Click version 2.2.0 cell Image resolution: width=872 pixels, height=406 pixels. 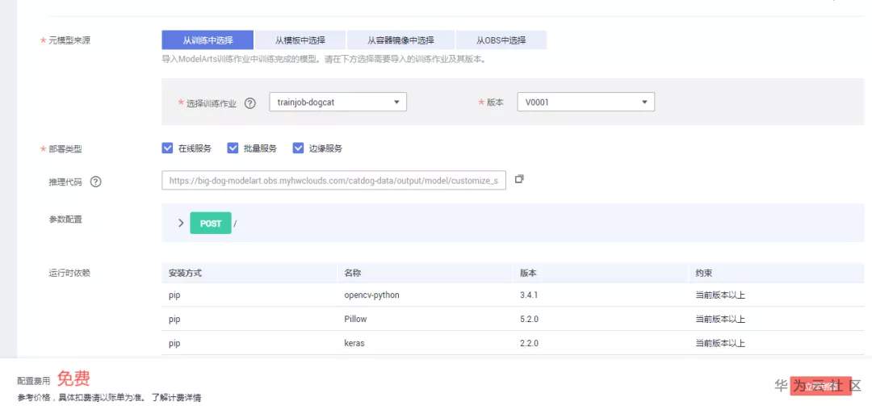pyautogui.click(x=529, y=343)
